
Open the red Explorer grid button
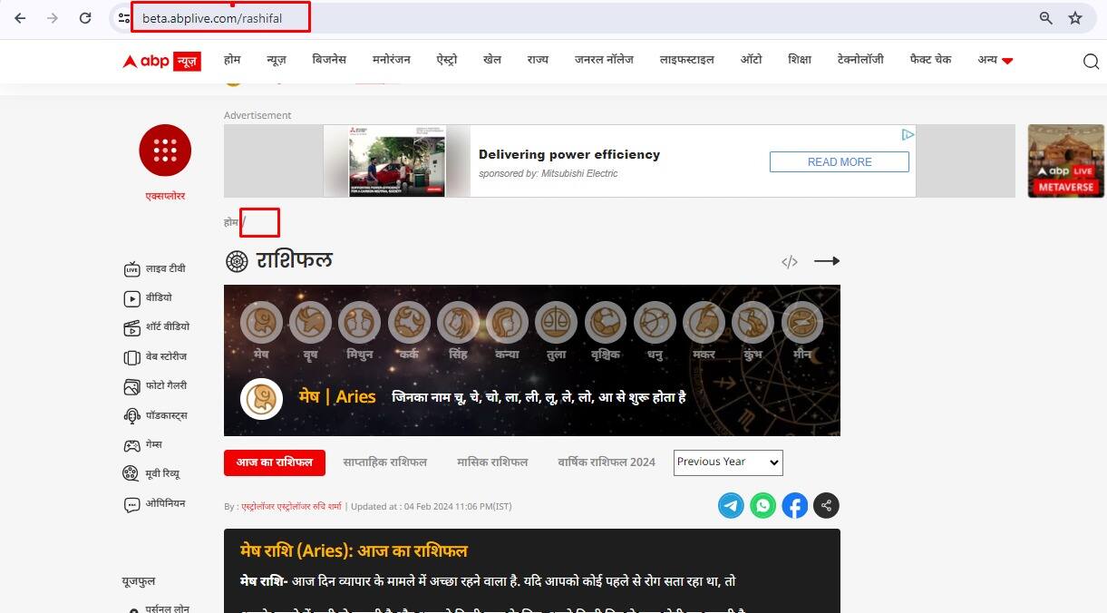(165, 151)
